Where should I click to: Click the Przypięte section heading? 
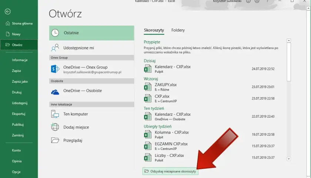point(152,42)
